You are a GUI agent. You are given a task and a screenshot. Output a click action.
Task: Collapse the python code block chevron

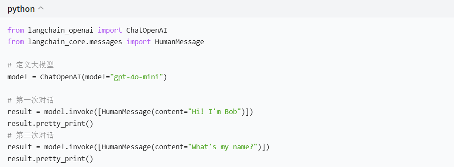click(x=41, y=9)
